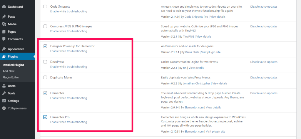Check the Compress JPEG & PNG images checkbox

45,26
